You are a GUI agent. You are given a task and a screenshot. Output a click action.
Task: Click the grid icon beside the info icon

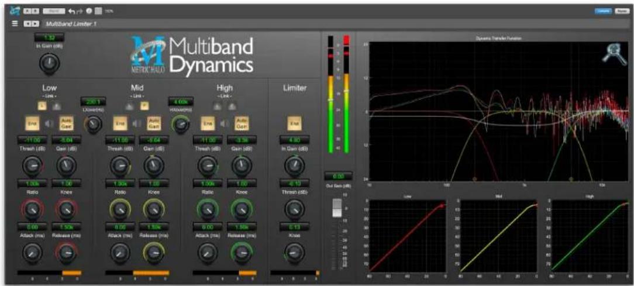[x=98, y=11]
